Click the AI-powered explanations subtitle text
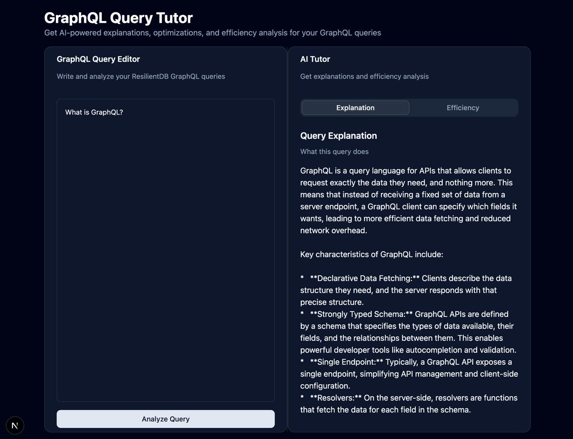Image resolution: width=573 pixels, height=439 pixels. (x=213, y=33)
